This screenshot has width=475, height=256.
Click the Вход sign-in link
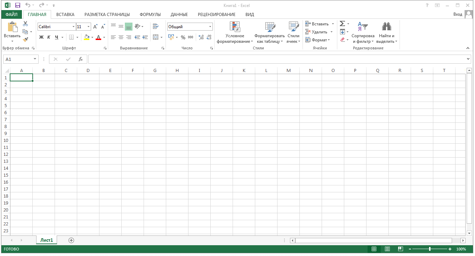(458, 14)
